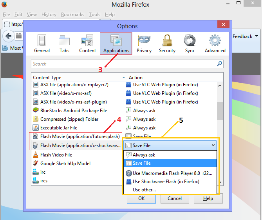Open the Privacy mask panel
This screenshot has width=262, height=220.
pyautogui.click(x=144, y=44)
